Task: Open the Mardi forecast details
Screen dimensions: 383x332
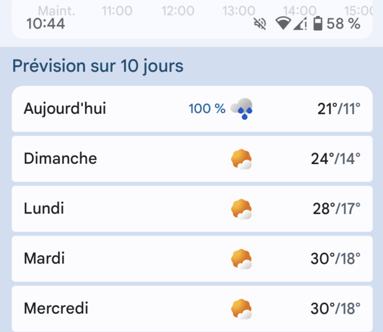Action: pyautogui.click(x=192, y=259)
